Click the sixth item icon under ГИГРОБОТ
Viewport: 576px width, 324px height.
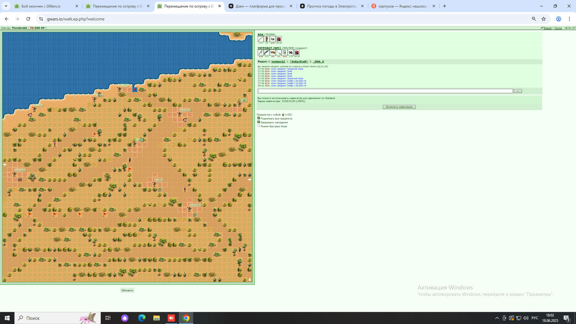coord(291,53)
